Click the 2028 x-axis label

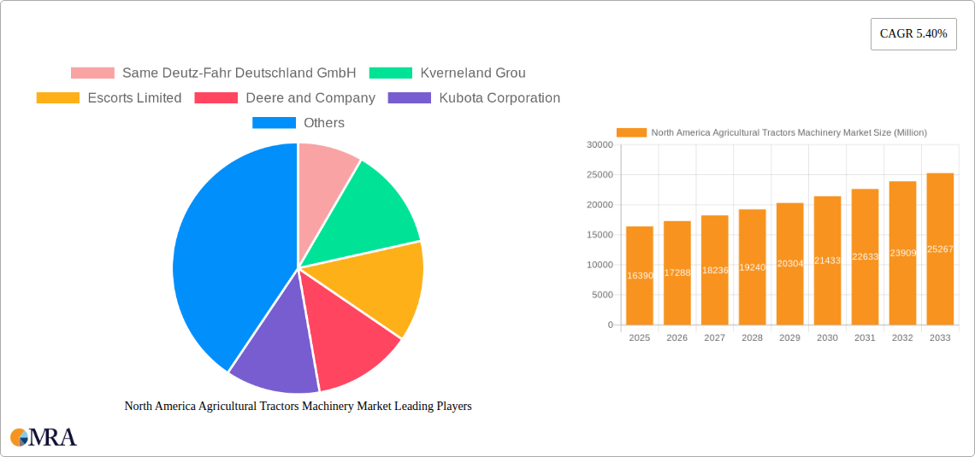[753, 337]
